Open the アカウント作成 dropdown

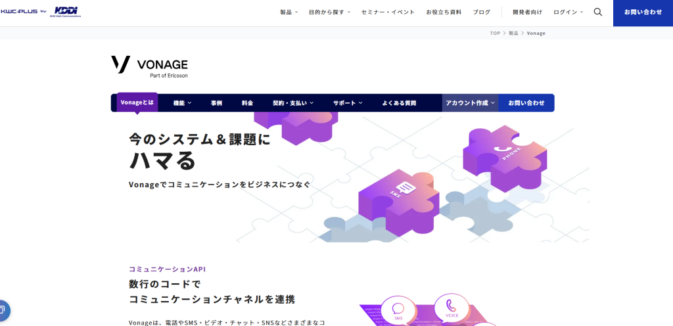point(471,103)
